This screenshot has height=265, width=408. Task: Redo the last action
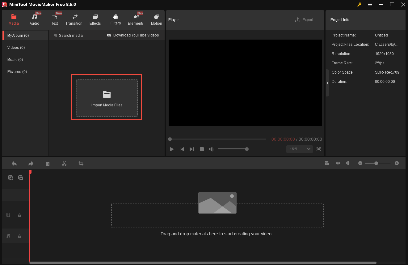click(x=31, y=163)
